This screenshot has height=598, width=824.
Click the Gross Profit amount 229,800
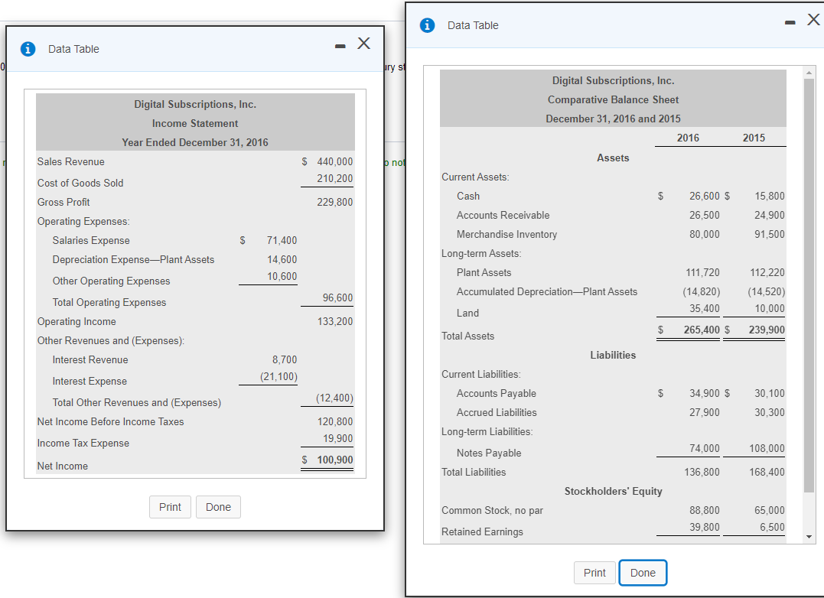point(335,202)
